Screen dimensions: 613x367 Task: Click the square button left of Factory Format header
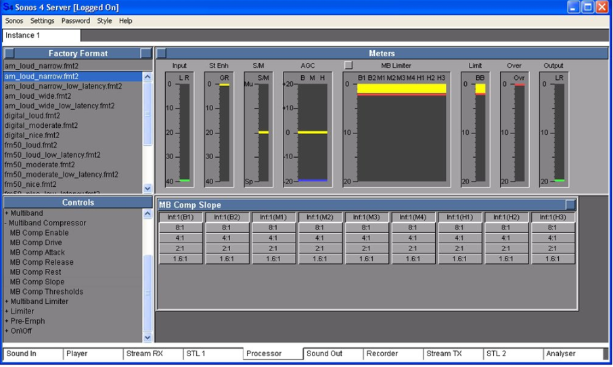(x=9, y=53)
